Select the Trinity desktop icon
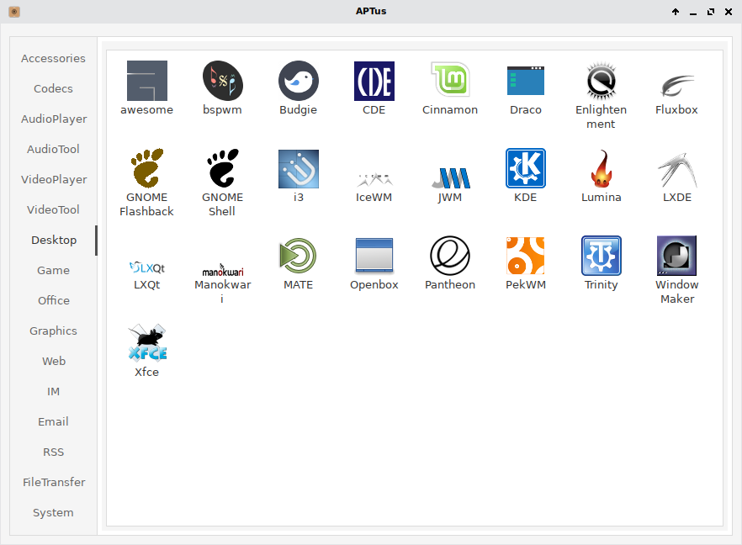Screen dimensions: 742x545 pyautogui.click(x=601, y=256)
